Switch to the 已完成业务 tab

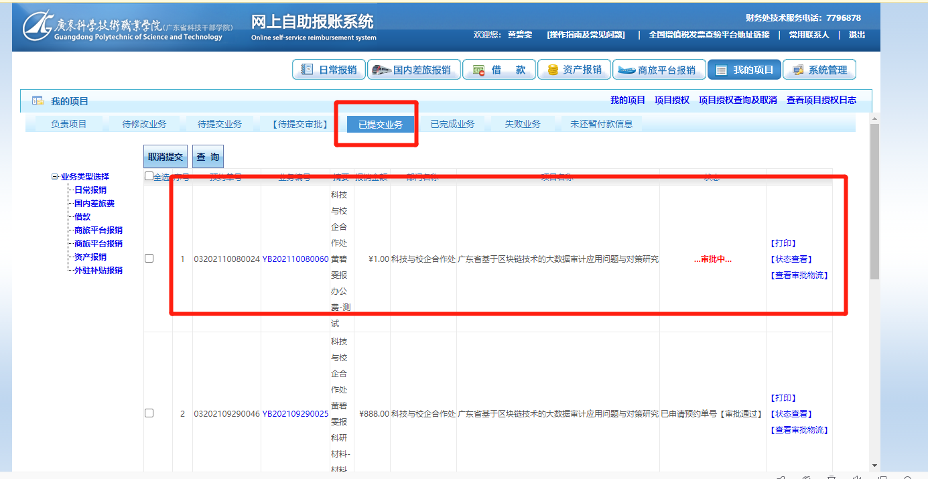(x=452, y=124)
